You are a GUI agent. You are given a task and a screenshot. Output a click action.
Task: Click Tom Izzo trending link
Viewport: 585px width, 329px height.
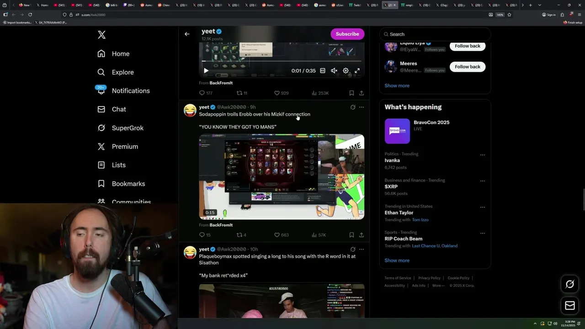pos(420,220)
